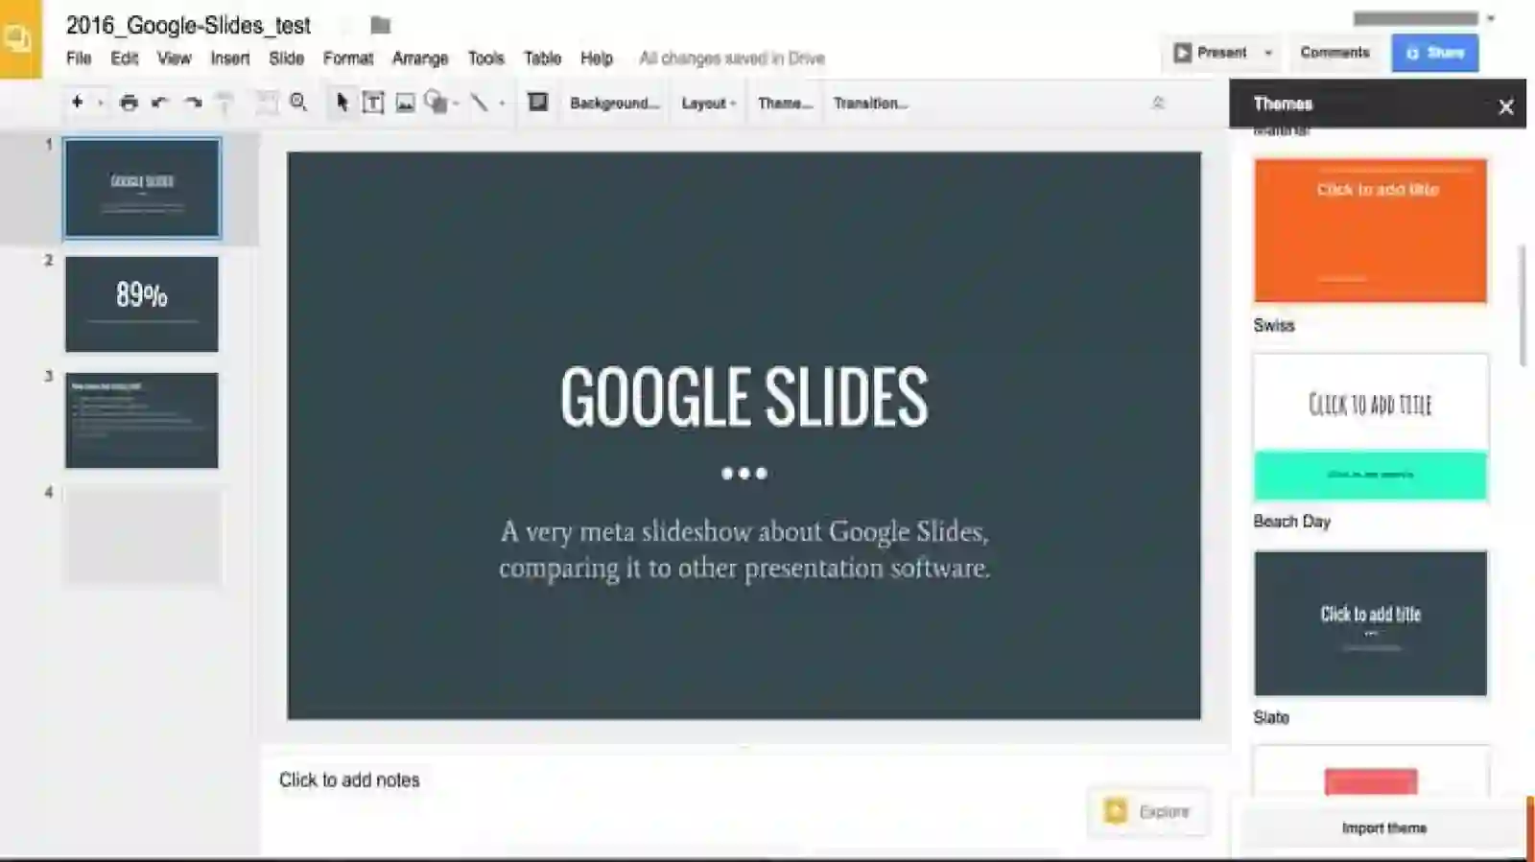Open the Present options dropdown arrow
This screenshot has width=1535, height=862.
(1268, 53)
